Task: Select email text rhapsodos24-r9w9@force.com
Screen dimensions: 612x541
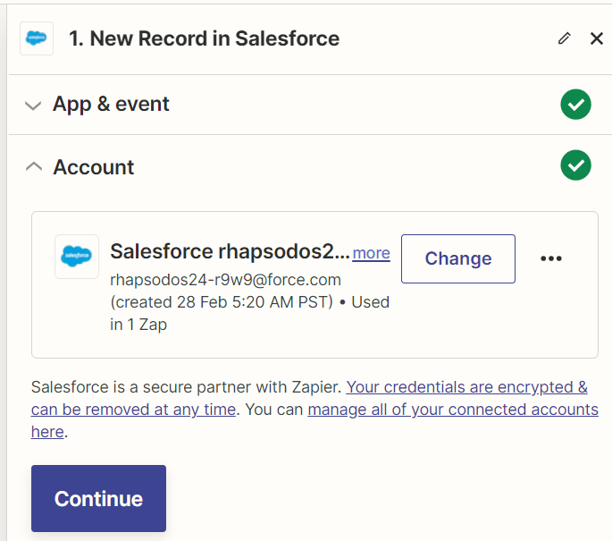Action: (226, 280)
